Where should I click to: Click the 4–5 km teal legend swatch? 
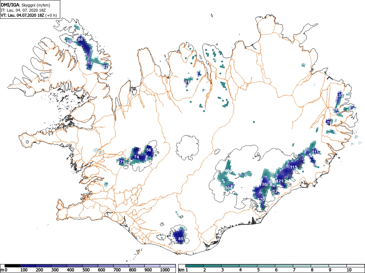click(x=248, y=266)
